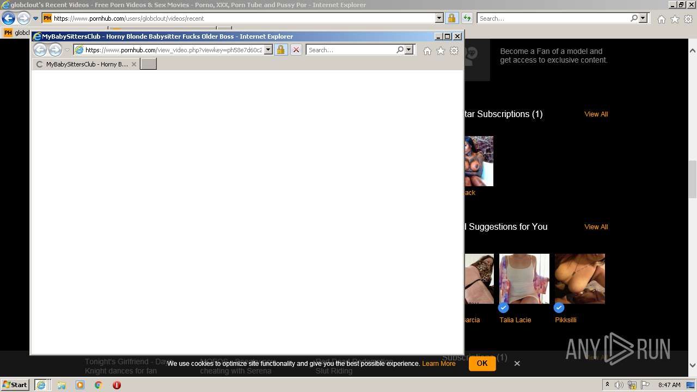Open the Windows Start menu

tap(15, 384)
